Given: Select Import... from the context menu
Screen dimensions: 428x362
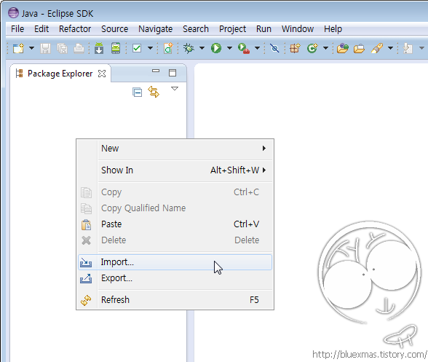Looking at the screenshot, I should [175, 262].
